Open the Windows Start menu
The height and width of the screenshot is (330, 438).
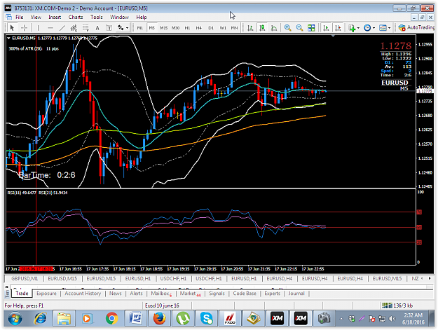coord(15,319)
